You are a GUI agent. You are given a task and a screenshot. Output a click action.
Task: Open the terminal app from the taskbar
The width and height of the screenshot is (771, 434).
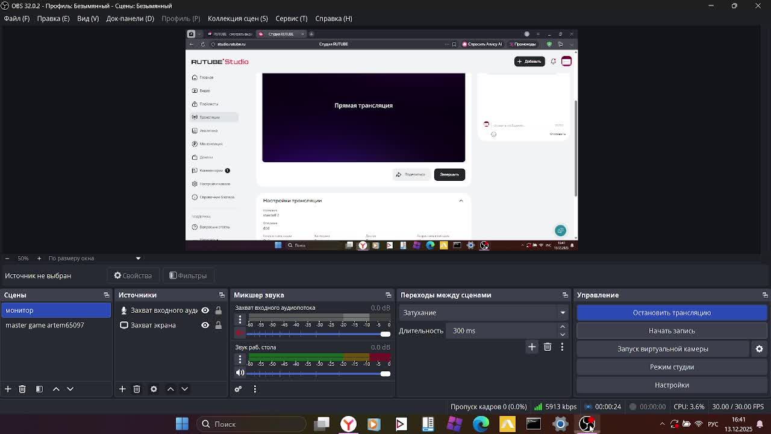coord(534,424)
